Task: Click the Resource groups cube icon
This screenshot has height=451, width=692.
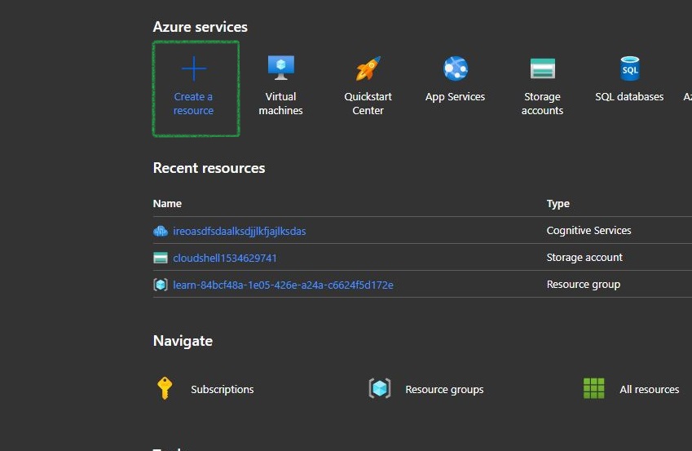Action: 380,389
